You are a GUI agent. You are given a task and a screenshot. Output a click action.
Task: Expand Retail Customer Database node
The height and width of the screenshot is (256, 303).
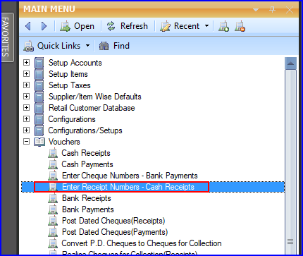27,108
